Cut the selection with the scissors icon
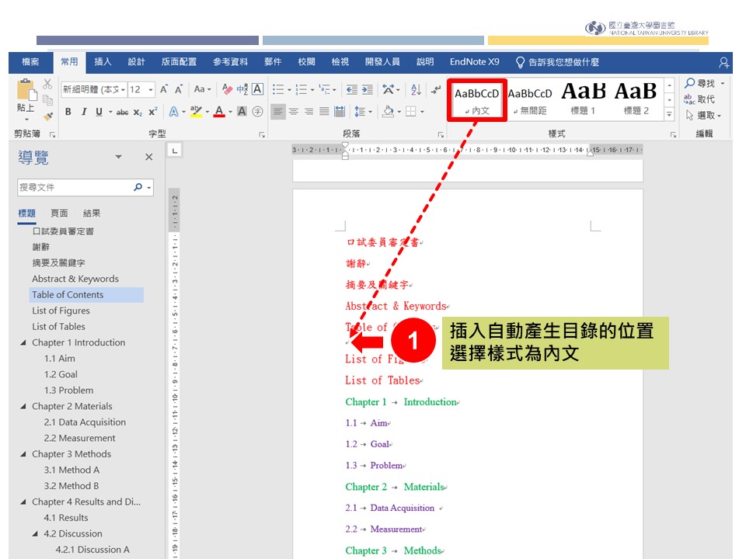Viewport: 746px width, 559px height. click(x=47, y=84)
